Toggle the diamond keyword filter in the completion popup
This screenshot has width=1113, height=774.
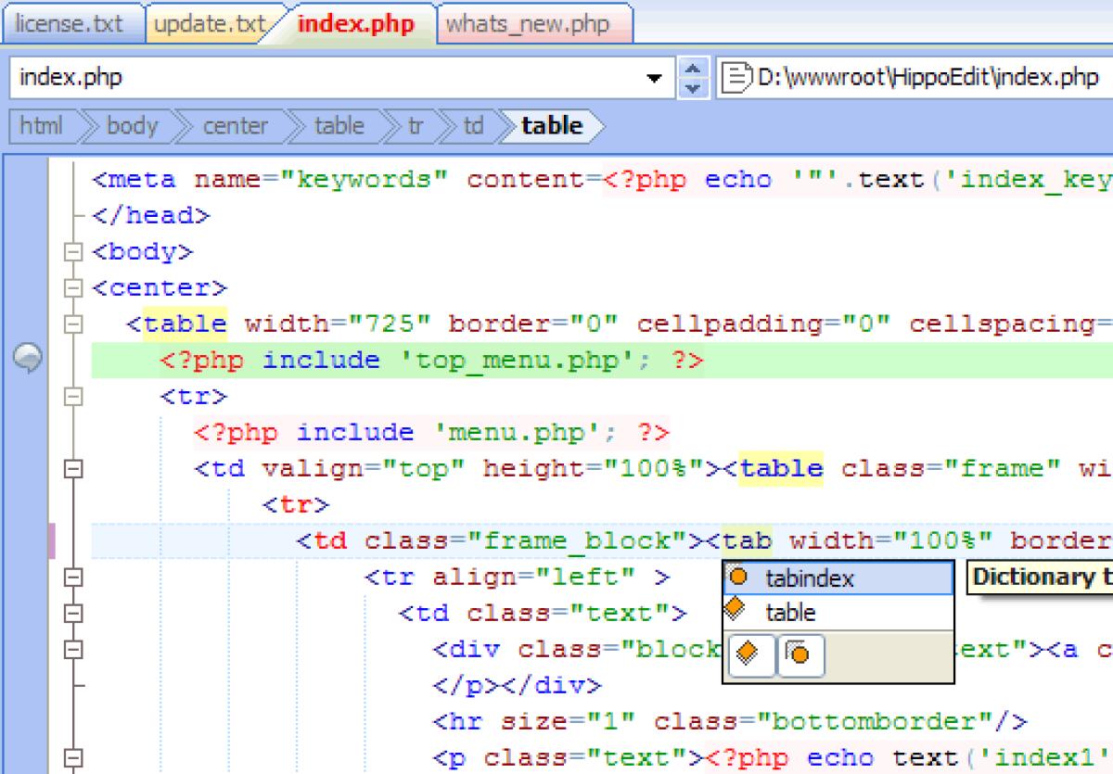749,655
